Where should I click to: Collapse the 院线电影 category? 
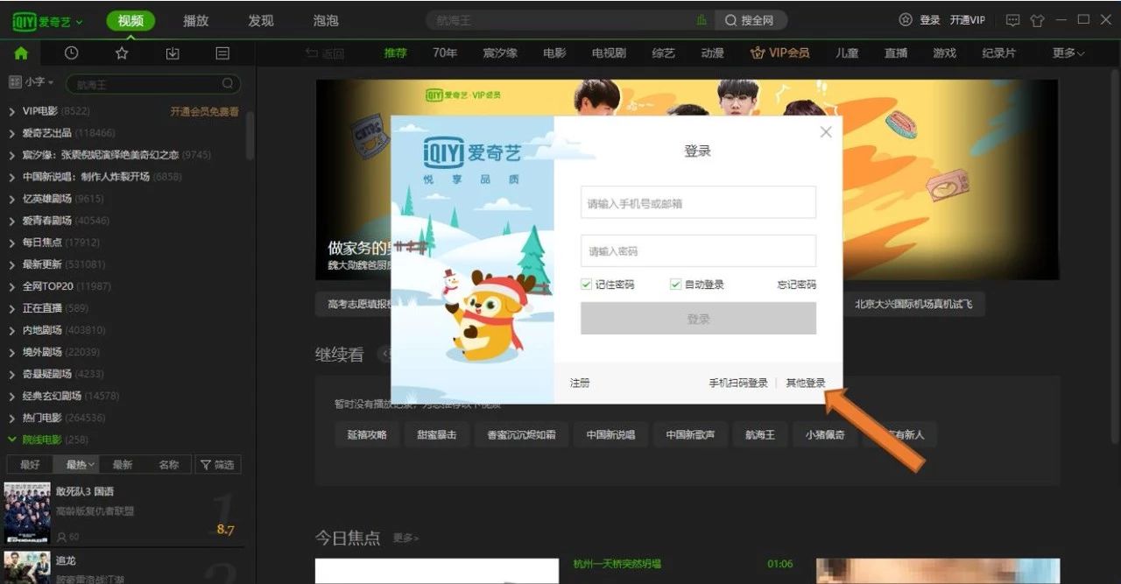[x=12, y=440]
